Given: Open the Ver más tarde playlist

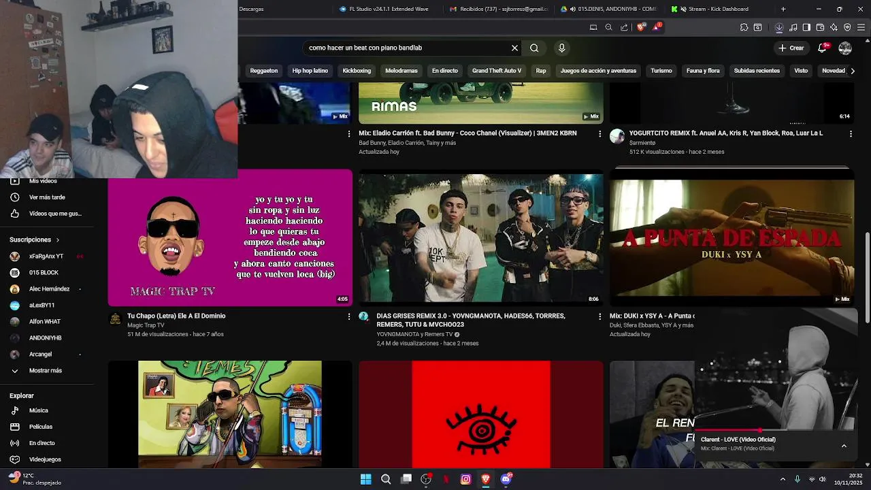Looking at the screenshot, I should tap(46, 197).
